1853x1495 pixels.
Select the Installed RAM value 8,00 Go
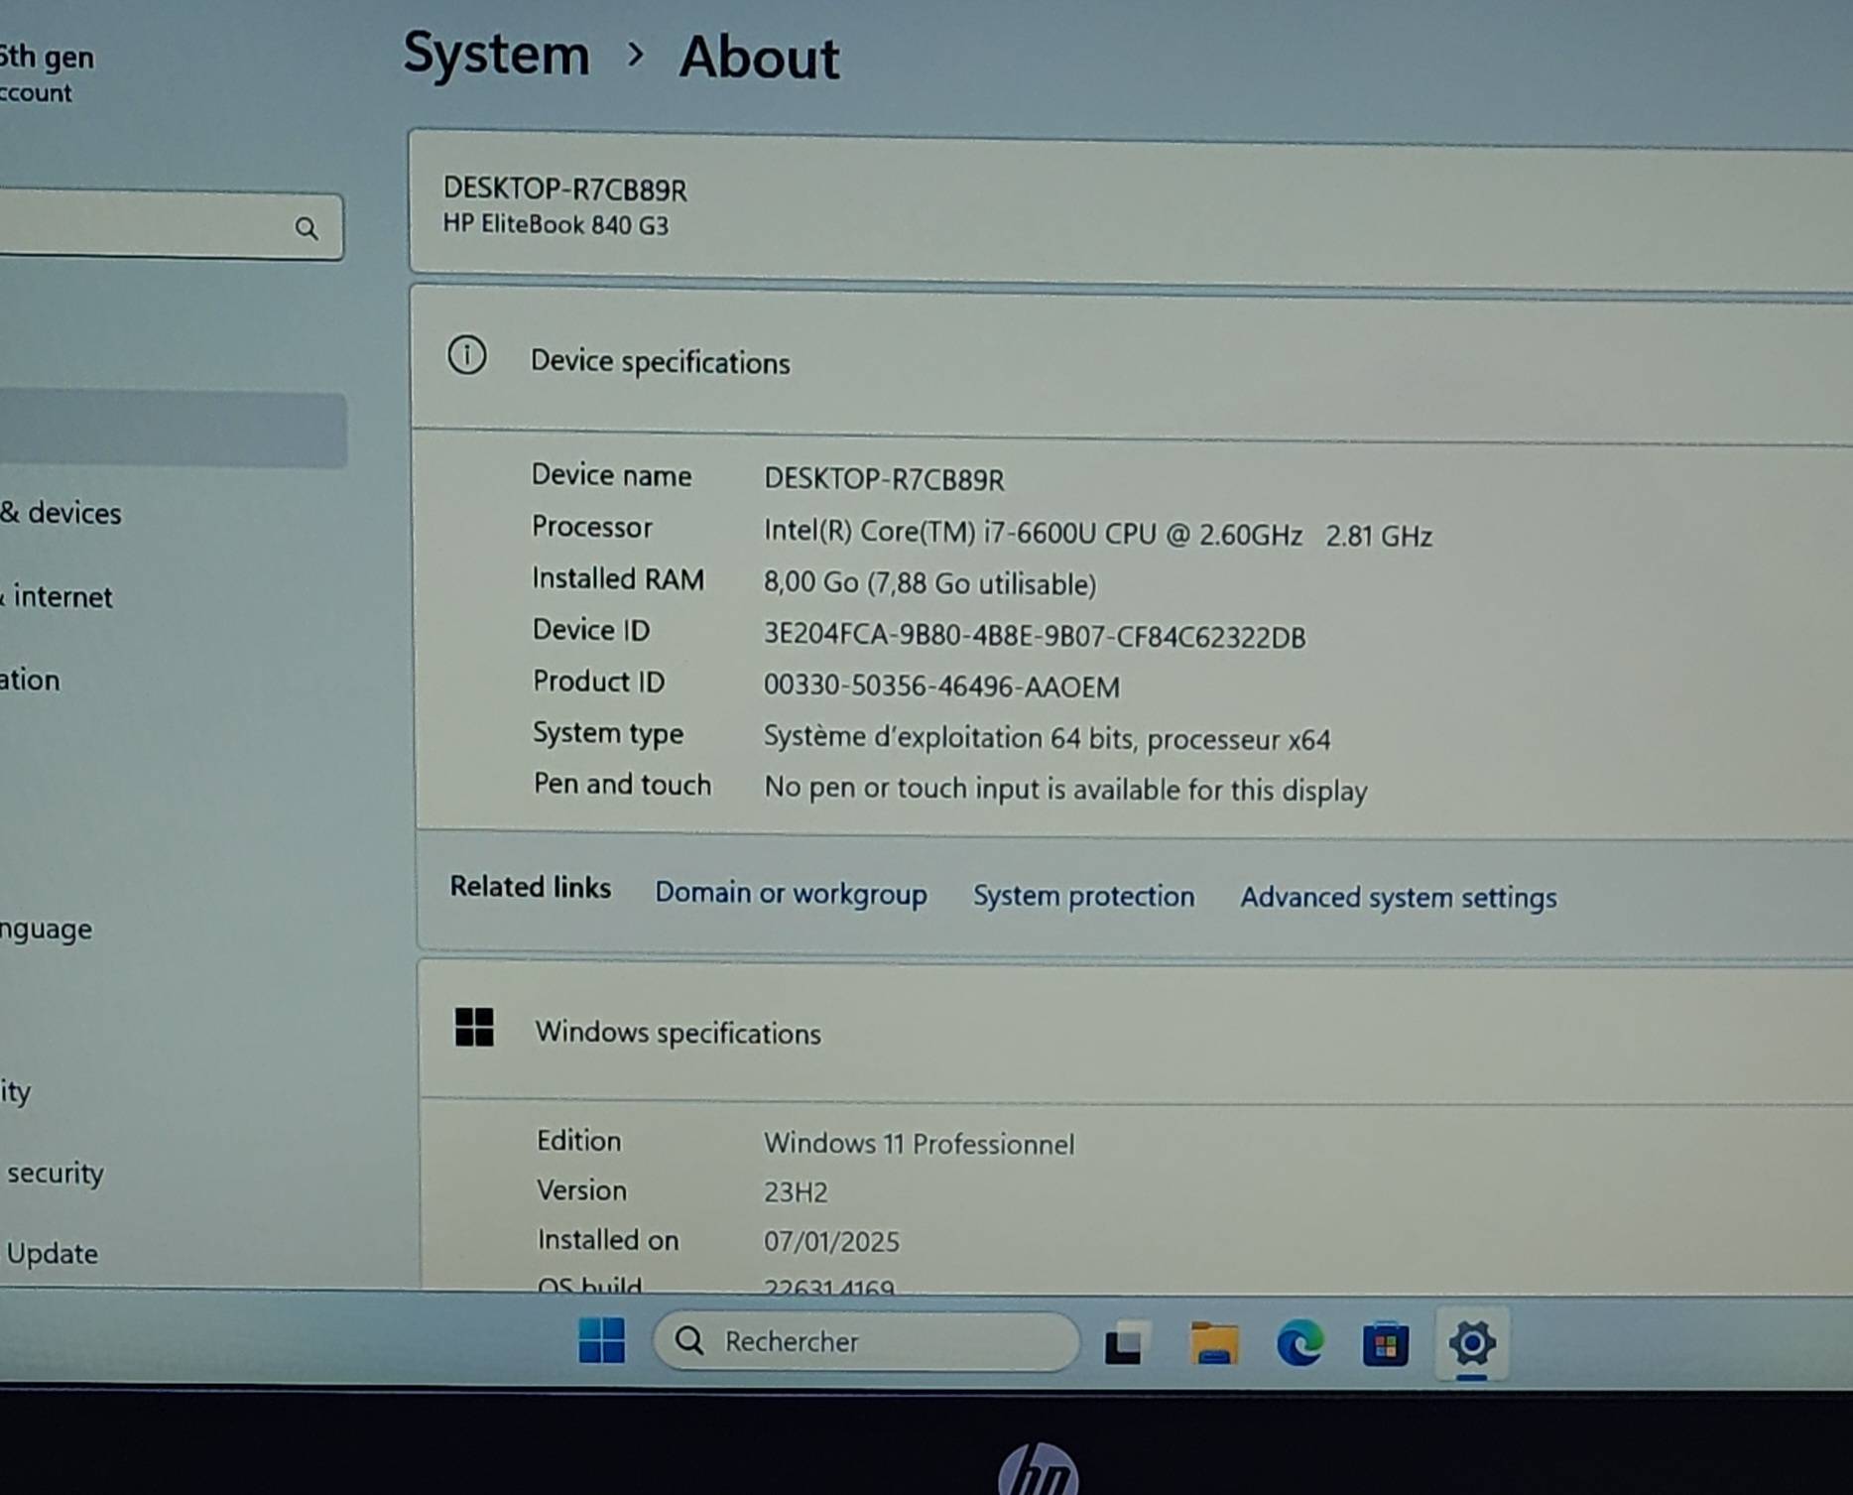929,583
